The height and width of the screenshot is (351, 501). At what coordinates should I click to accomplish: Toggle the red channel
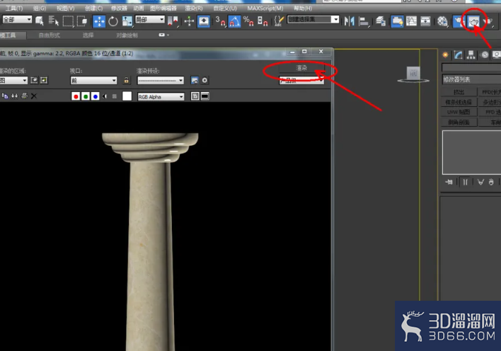pyautogui.click(x=76, y=96)
